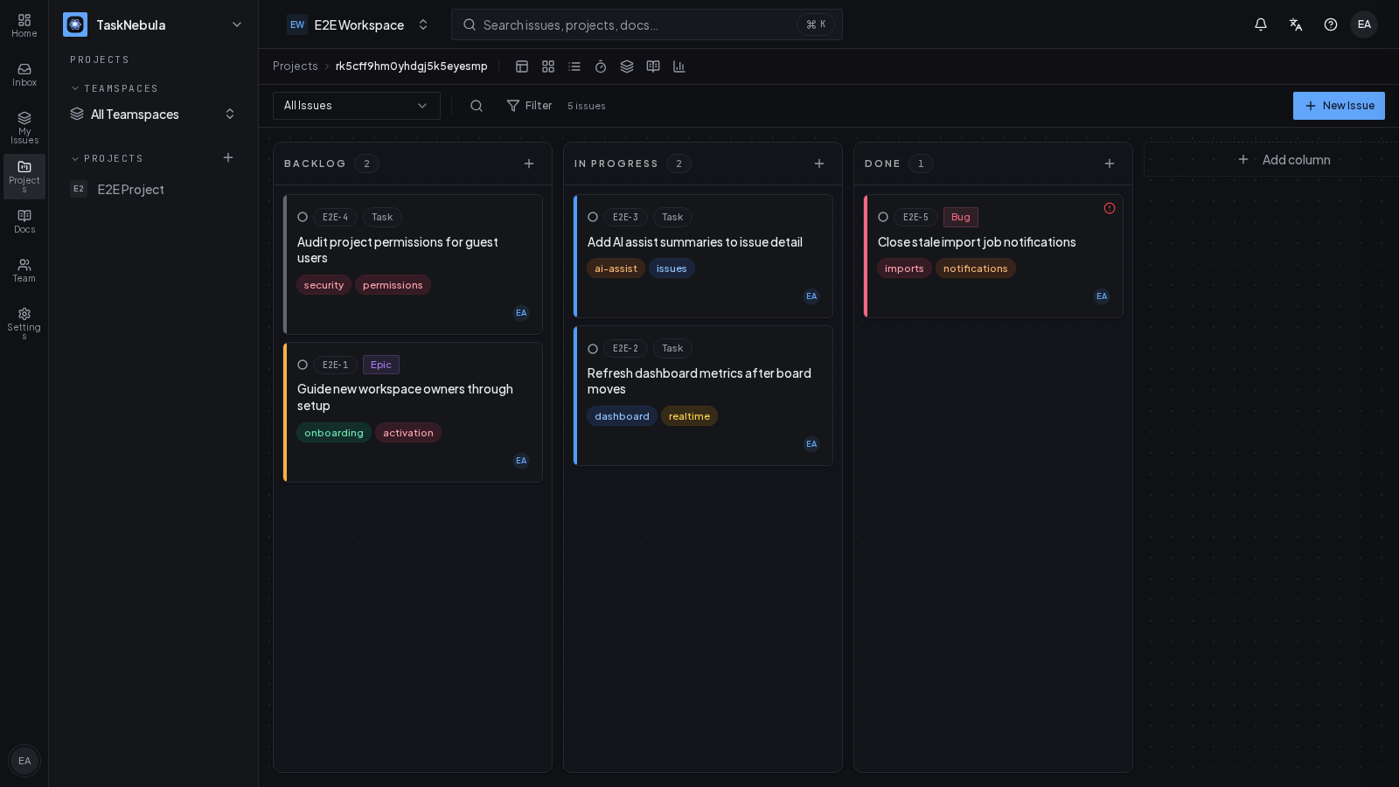This screenshot has height=787, width=1399.
Task: Open the stacked layers view icon
Action: 627,66
